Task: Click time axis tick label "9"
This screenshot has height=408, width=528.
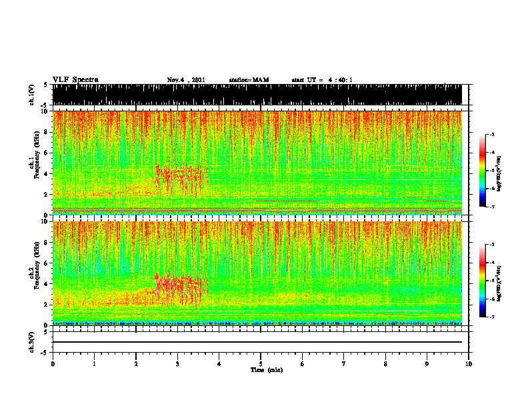Action: click(x=427, y=364)
